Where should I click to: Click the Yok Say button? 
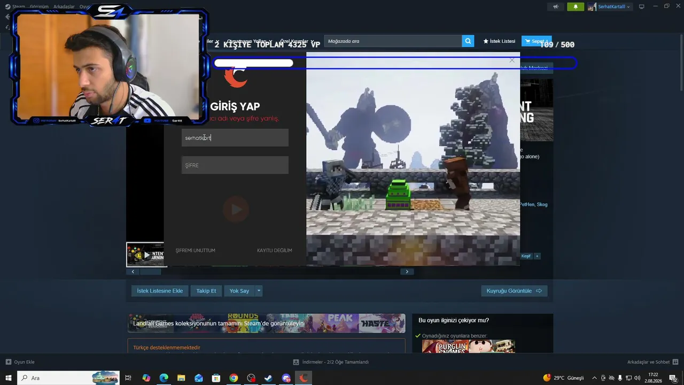tap(239, 291)
